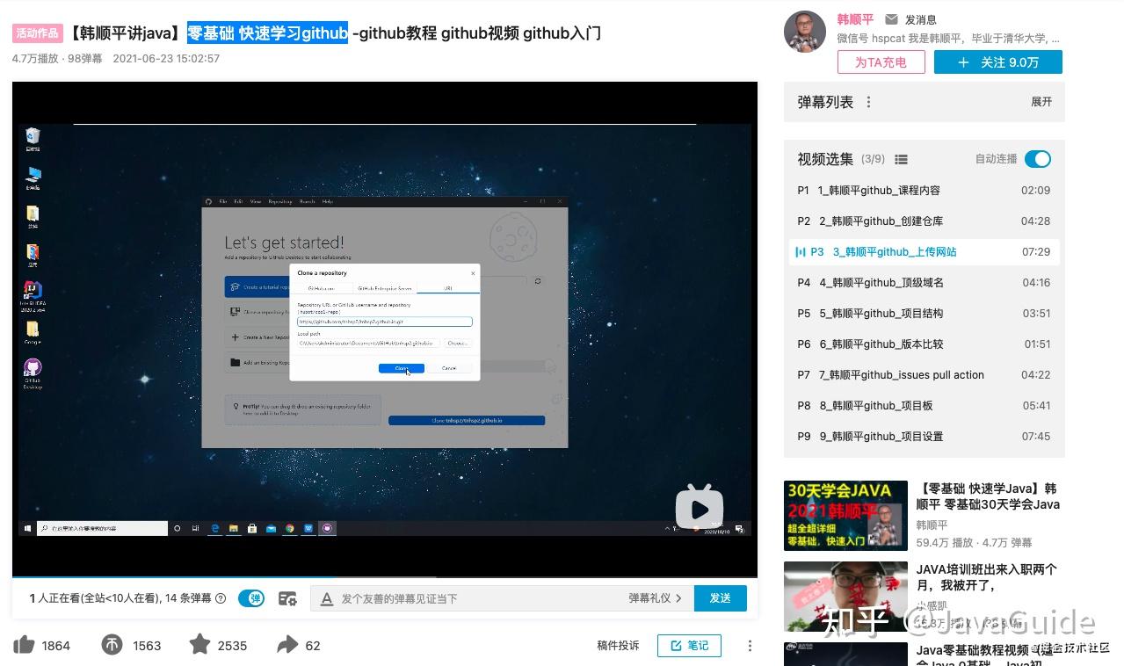
Task: Send the danmaku with 发送 button
Action: 721,598
